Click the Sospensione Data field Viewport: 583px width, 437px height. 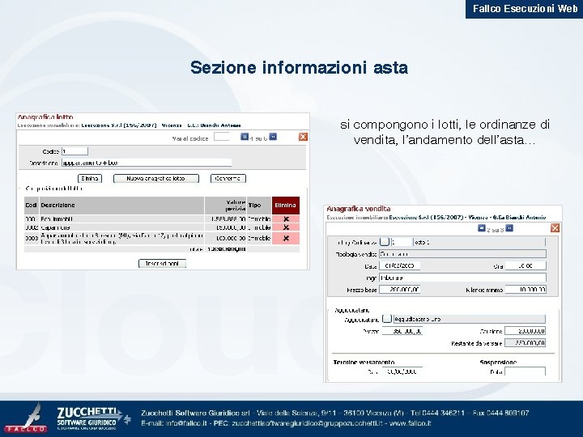point(525,371)
